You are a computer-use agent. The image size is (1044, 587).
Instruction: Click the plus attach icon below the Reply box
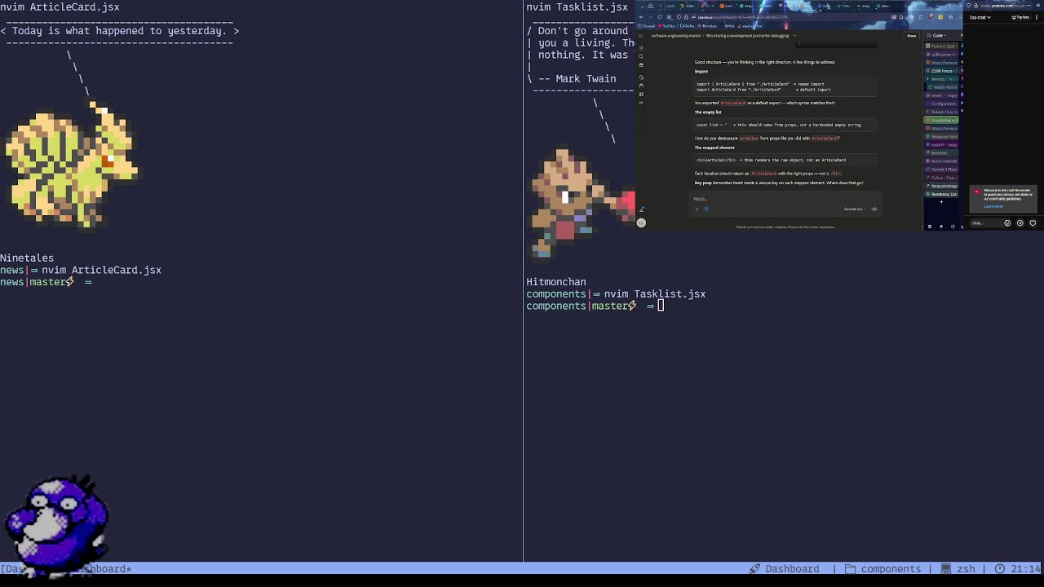pos(697,209)
